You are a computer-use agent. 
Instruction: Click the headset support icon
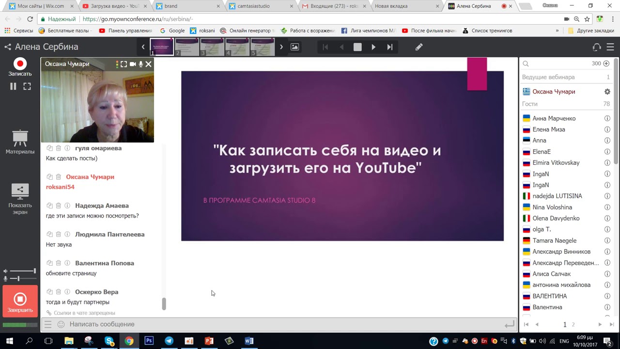pos(597,47)
